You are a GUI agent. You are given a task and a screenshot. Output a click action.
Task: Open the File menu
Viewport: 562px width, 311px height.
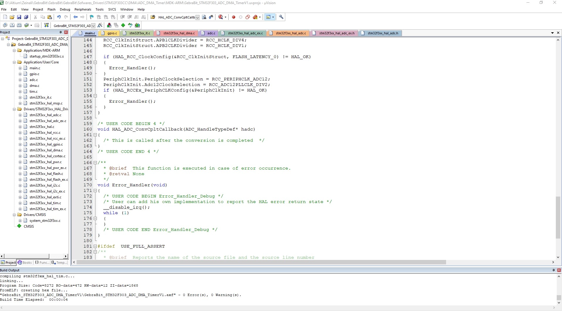coord(4,9)
